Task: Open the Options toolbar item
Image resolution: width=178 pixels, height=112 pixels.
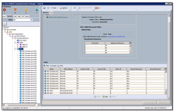Action: [64, 8]
